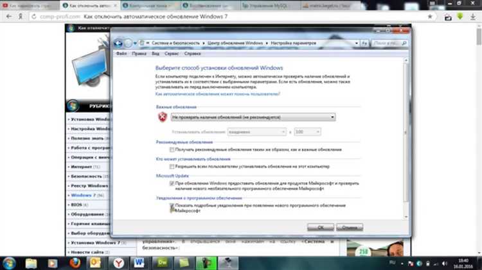Enable recommended updates checkbox "Получать рекомендуемые обновления"
This screenshot has width=482, height=270.
[x=172, y=149]
